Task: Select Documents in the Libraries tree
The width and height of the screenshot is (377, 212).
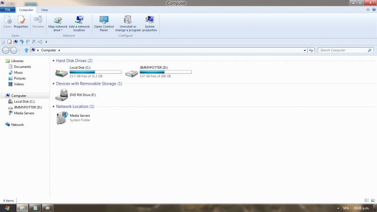Action: pyautogui.click(x=22, y=67)
